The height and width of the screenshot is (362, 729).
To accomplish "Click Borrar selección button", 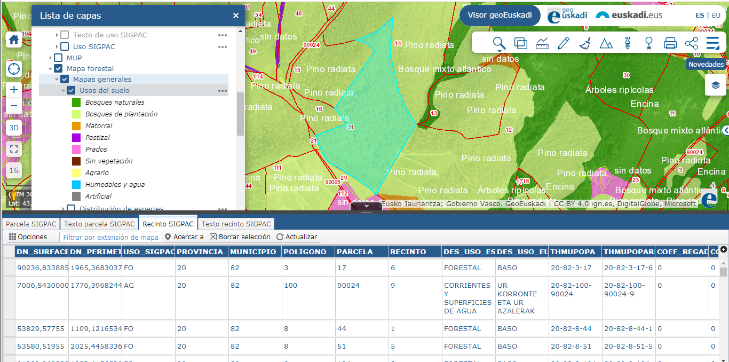I will click(x=240, y=237).
